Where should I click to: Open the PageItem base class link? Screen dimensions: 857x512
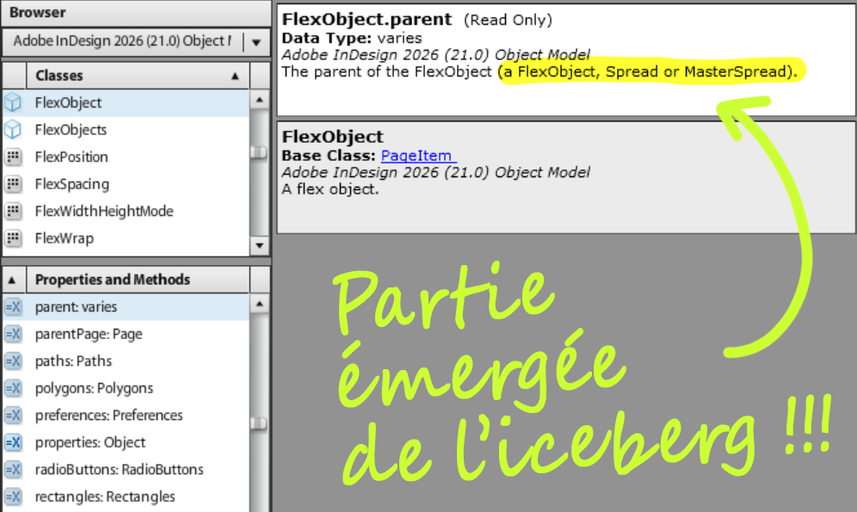point(418,156)
